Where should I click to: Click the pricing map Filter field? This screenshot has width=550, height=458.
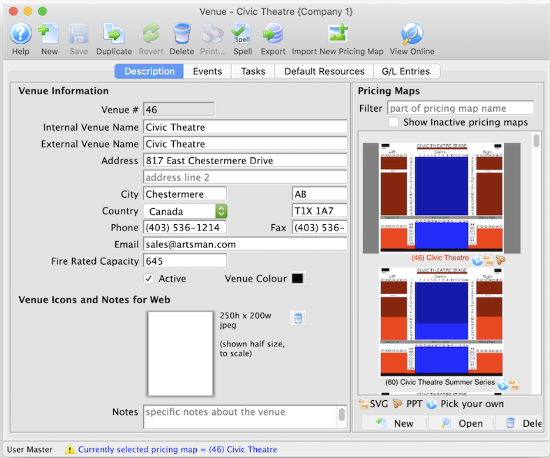461,108
